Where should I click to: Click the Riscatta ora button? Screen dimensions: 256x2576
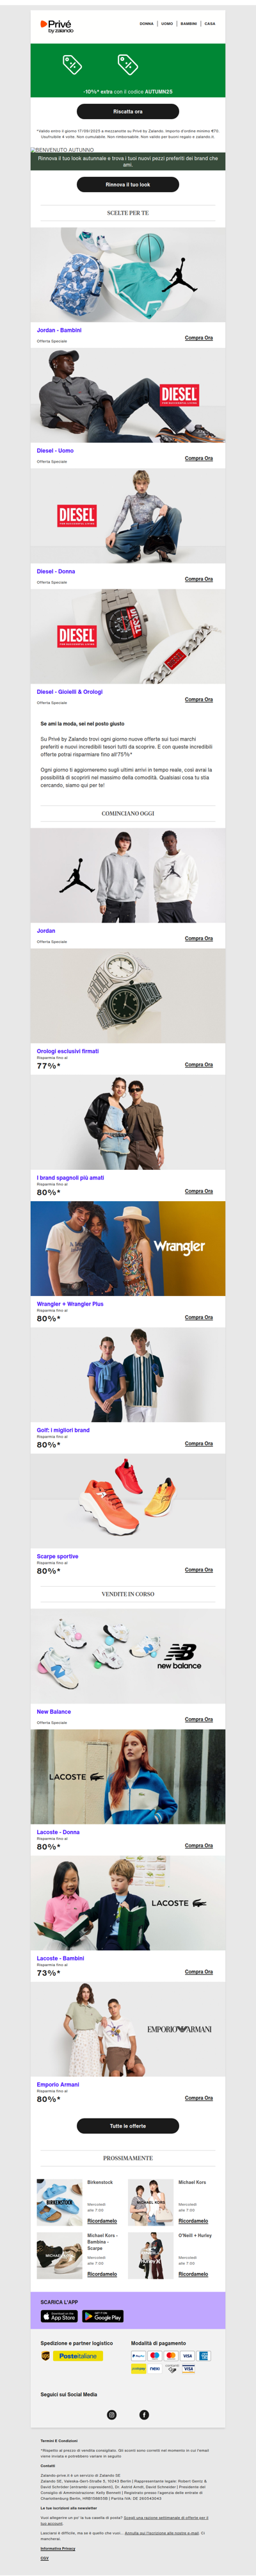pyautogui.click(x=128, y=112)
